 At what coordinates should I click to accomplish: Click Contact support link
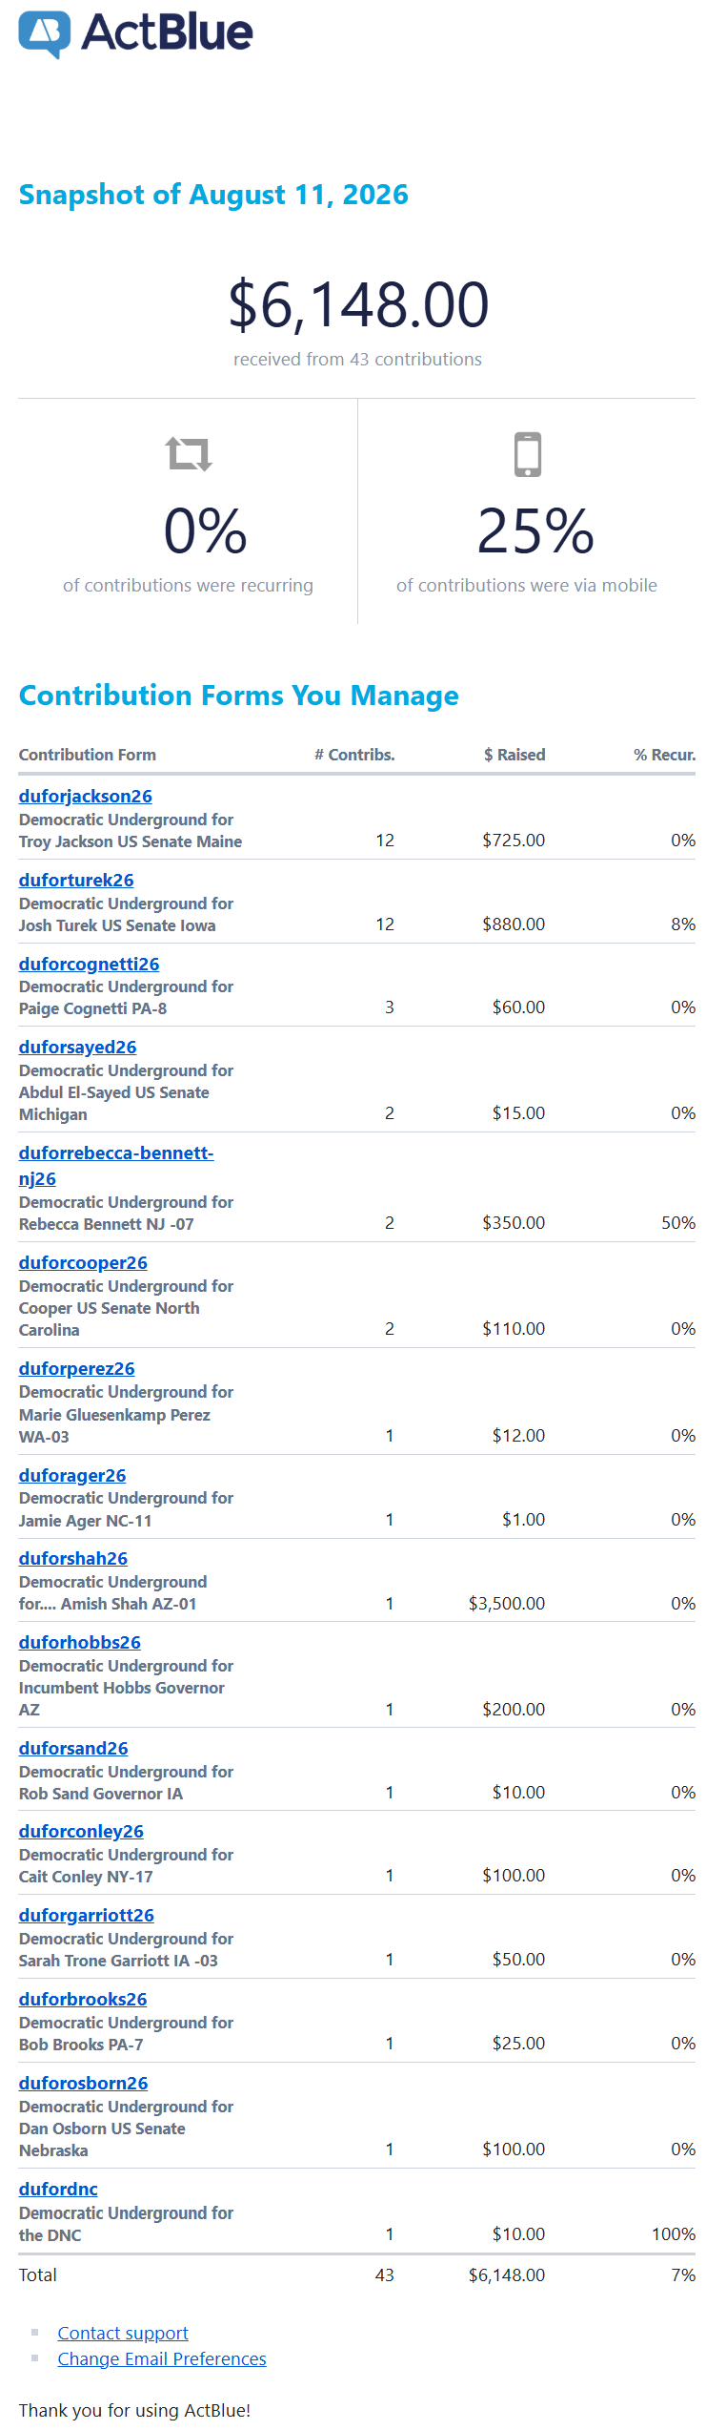coord(123,2333)
